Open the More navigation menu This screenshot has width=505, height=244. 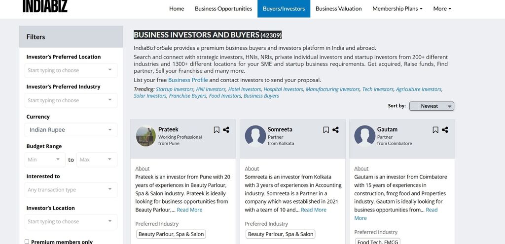pos(442,9)
